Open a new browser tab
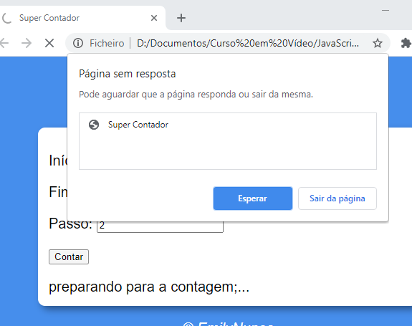Viewport: 412px width, 326px height. [181, 18]
